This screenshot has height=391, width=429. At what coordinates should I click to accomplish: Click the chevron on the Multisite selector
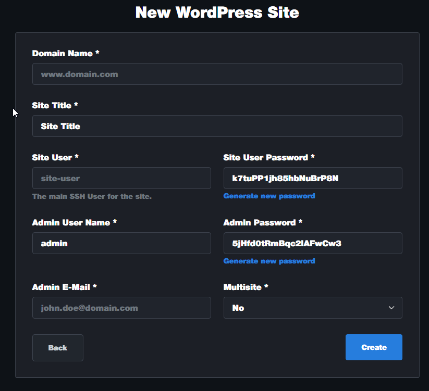pyautogui.click(x=391, y=308)
